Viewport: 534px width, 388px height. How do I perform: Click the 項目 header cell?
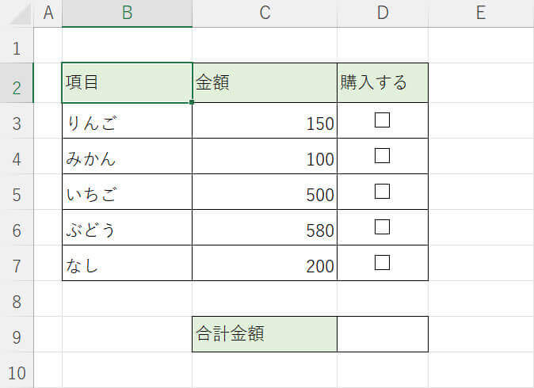(x=127, y=83)
